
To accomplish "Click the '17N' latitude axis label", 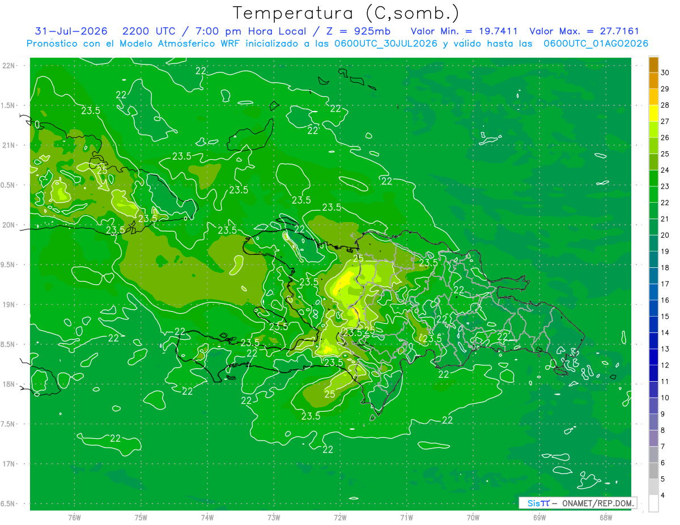I will click(x=9, y=464).
